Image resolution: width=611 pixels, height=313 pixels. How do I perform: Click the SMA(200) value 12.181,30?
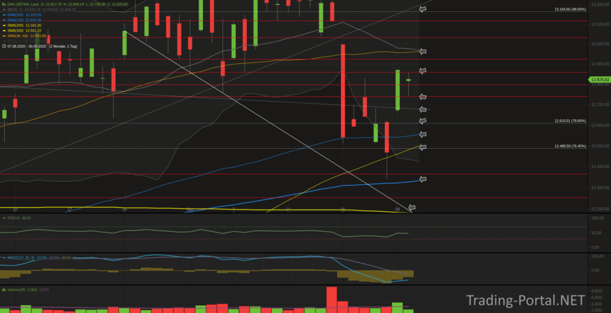pyautogui.click(x=33, y=25)
